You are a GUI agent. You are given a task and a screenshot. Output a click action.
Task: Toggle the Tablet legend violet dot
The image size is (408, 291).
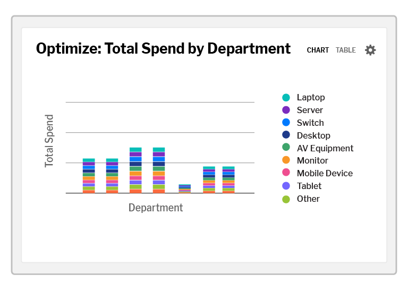(286, 186)
